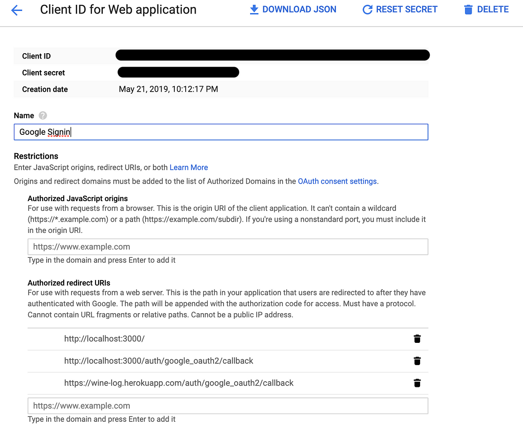Click the circular reset icon beside RESET SECRET
Screen dimensions: 523x441
[367, 10]
